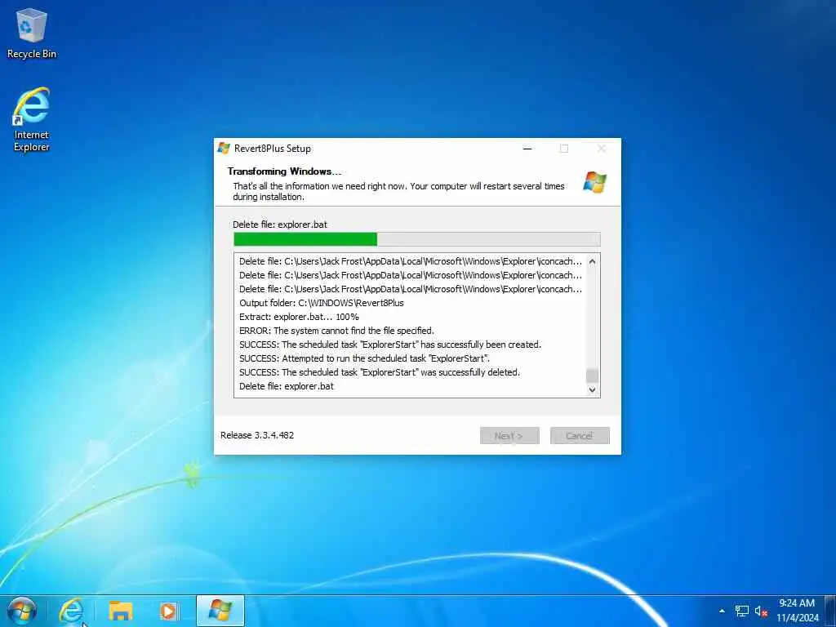The width and height of the screenshot is (836, 627).
Task: Click the 'Transforming Windows...' heading
Action: click(x=284, y=171)
